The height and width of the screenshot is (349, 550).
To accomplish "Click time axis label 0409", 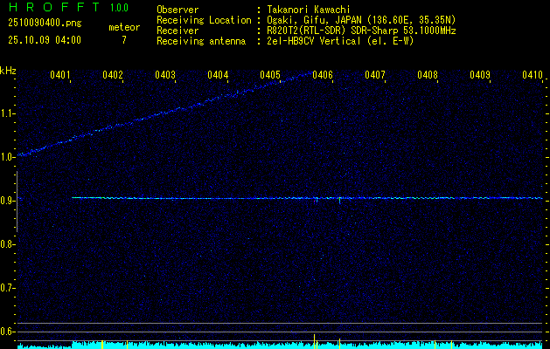I will point(480,74).
